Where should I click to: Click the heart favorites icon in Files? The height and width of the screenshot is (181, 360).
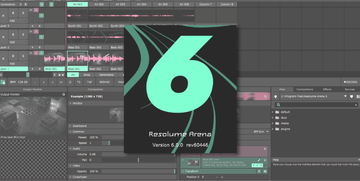352,96
